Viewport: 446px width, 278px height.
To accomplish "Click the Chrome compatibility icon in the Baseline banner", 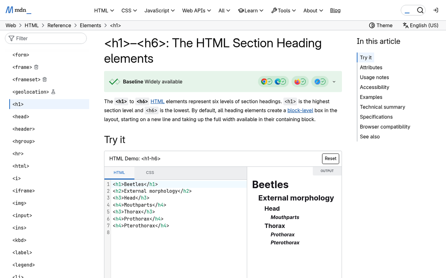I will (x=265, y=81).
